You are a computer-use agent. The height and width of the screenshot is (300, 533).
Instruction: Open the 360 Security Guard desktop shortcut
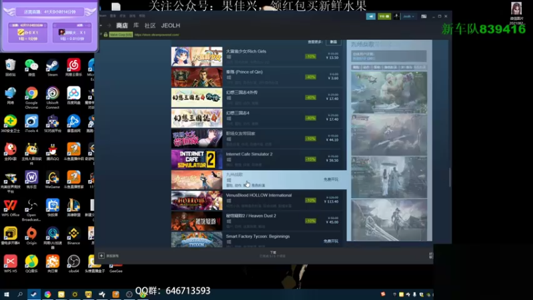coord(11,123)
